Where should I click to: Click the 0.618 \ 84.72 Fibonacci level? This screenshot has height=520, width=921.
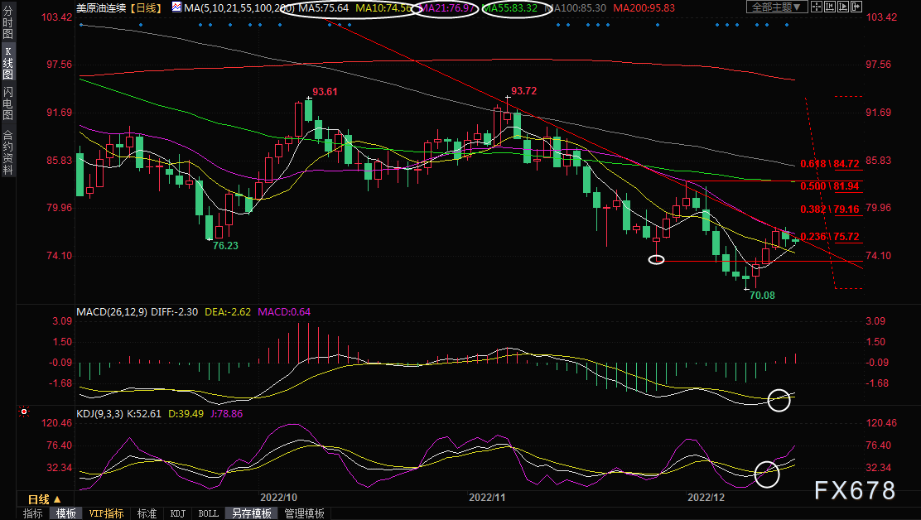point(830,164)
